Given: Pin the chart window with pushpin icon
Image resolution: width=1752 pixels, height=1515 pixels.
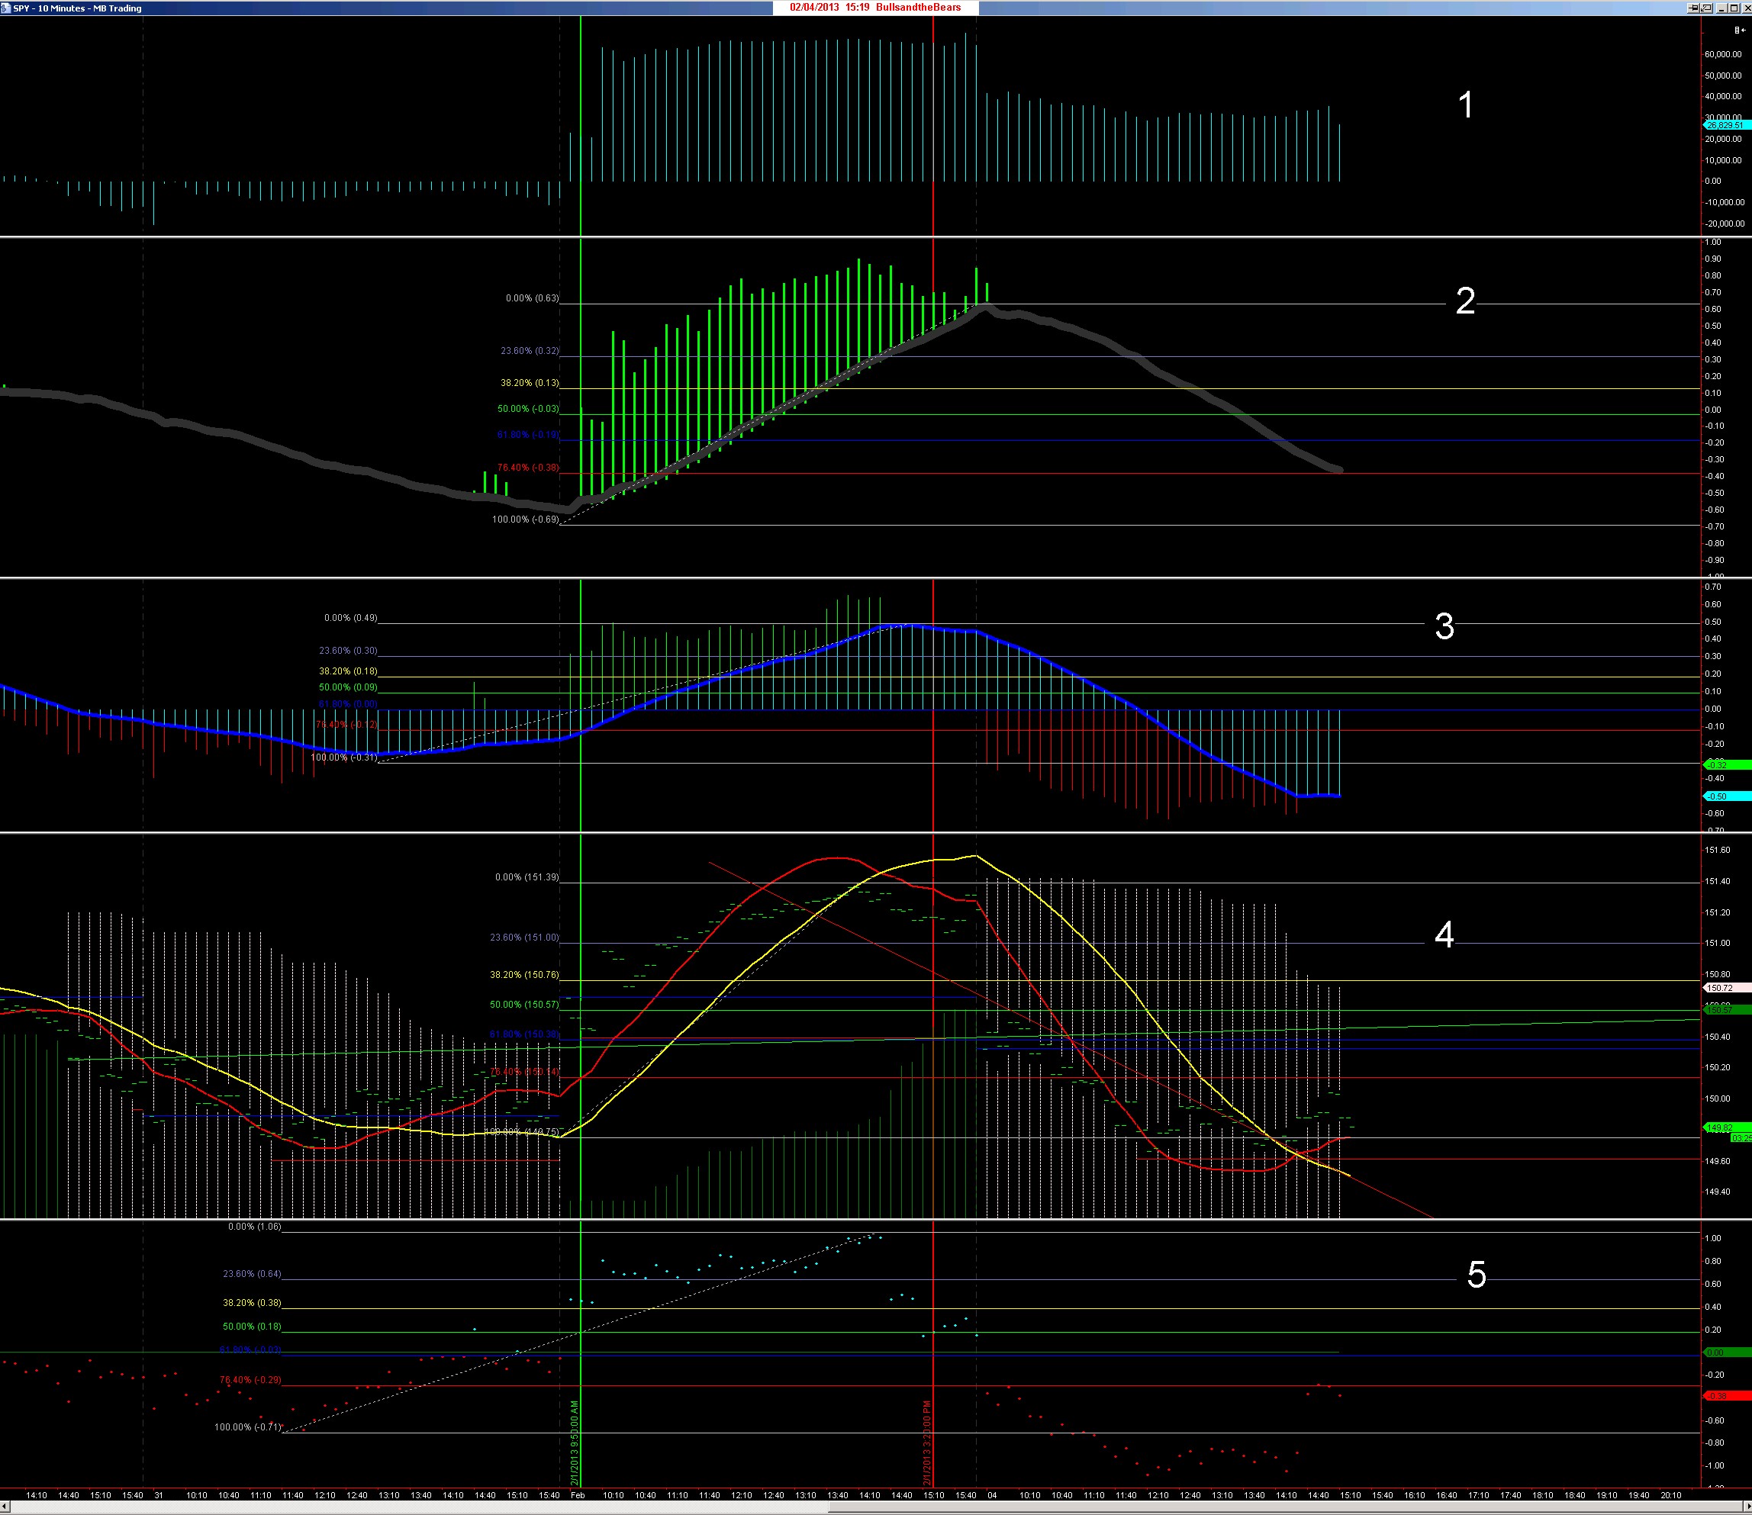Looking at the screenshot, I should pos(1694,8).
